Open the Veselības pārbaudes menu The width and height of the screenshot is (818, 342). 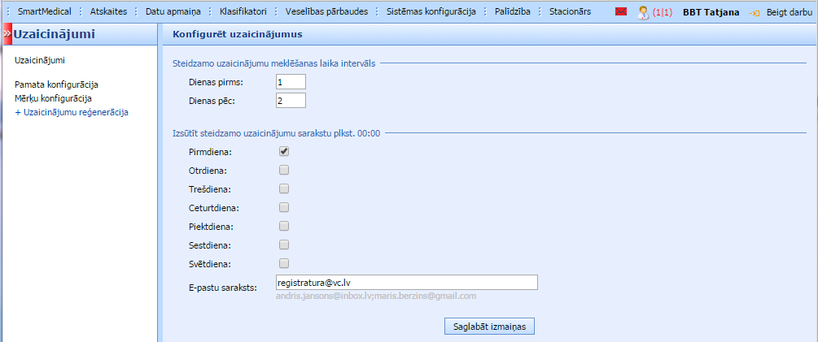click(326, 12)
